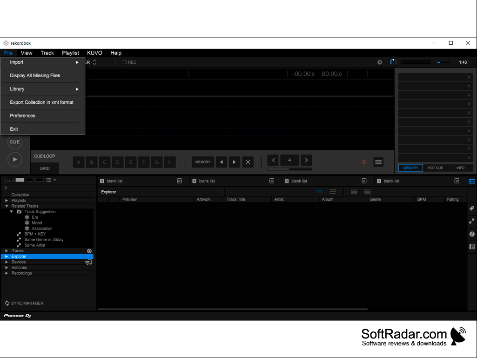Click the blue playlist palette icon

coord(472,182)
